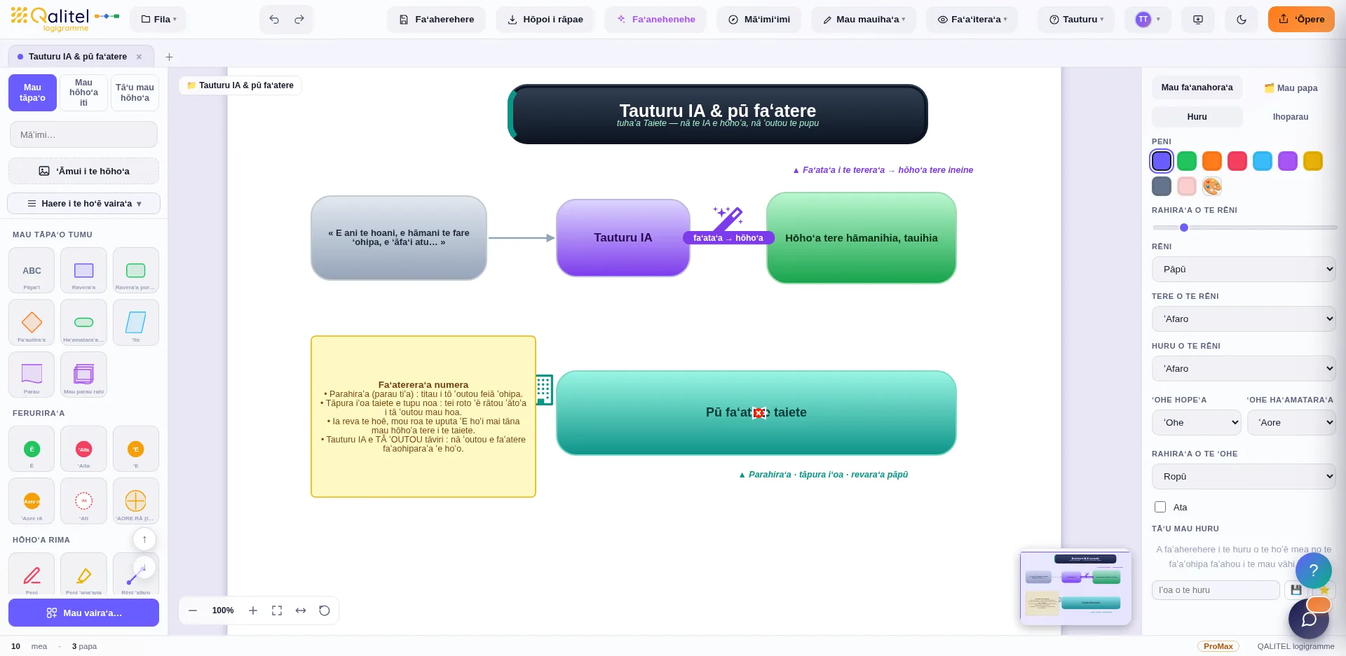Viewport: 1346px width, 656px height.
Task: Open the ʻOhe haʻamataraʻa dropdown
Action: (x=1291, y=422)
